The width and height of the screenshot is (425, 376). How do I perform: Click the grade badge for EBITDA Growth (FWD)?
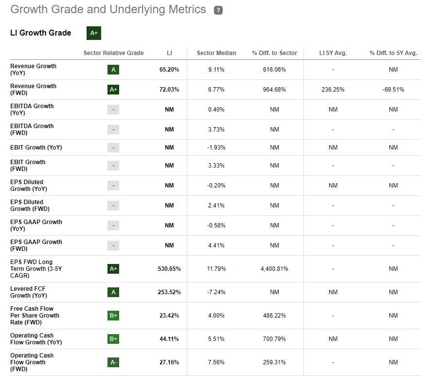113,130
